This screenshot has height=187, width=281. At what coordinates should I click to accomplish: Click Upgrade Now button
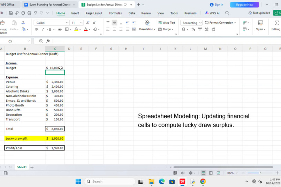pos(244,5)
